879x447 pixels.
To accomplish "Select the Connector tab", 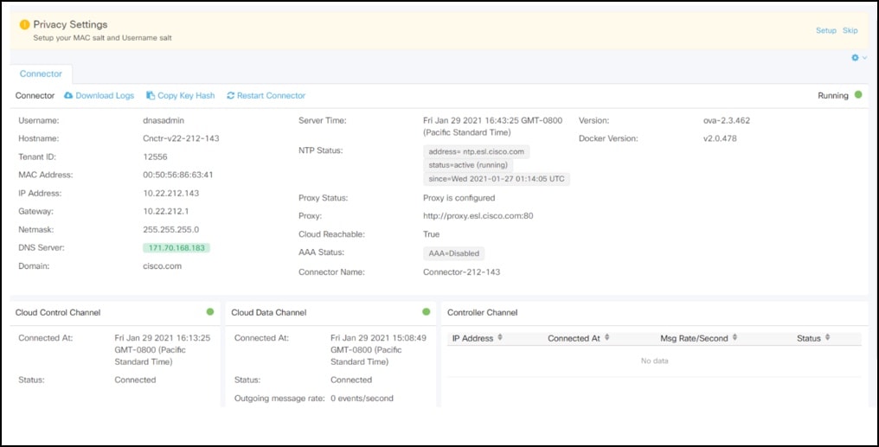I will click(x=41, y=74).
